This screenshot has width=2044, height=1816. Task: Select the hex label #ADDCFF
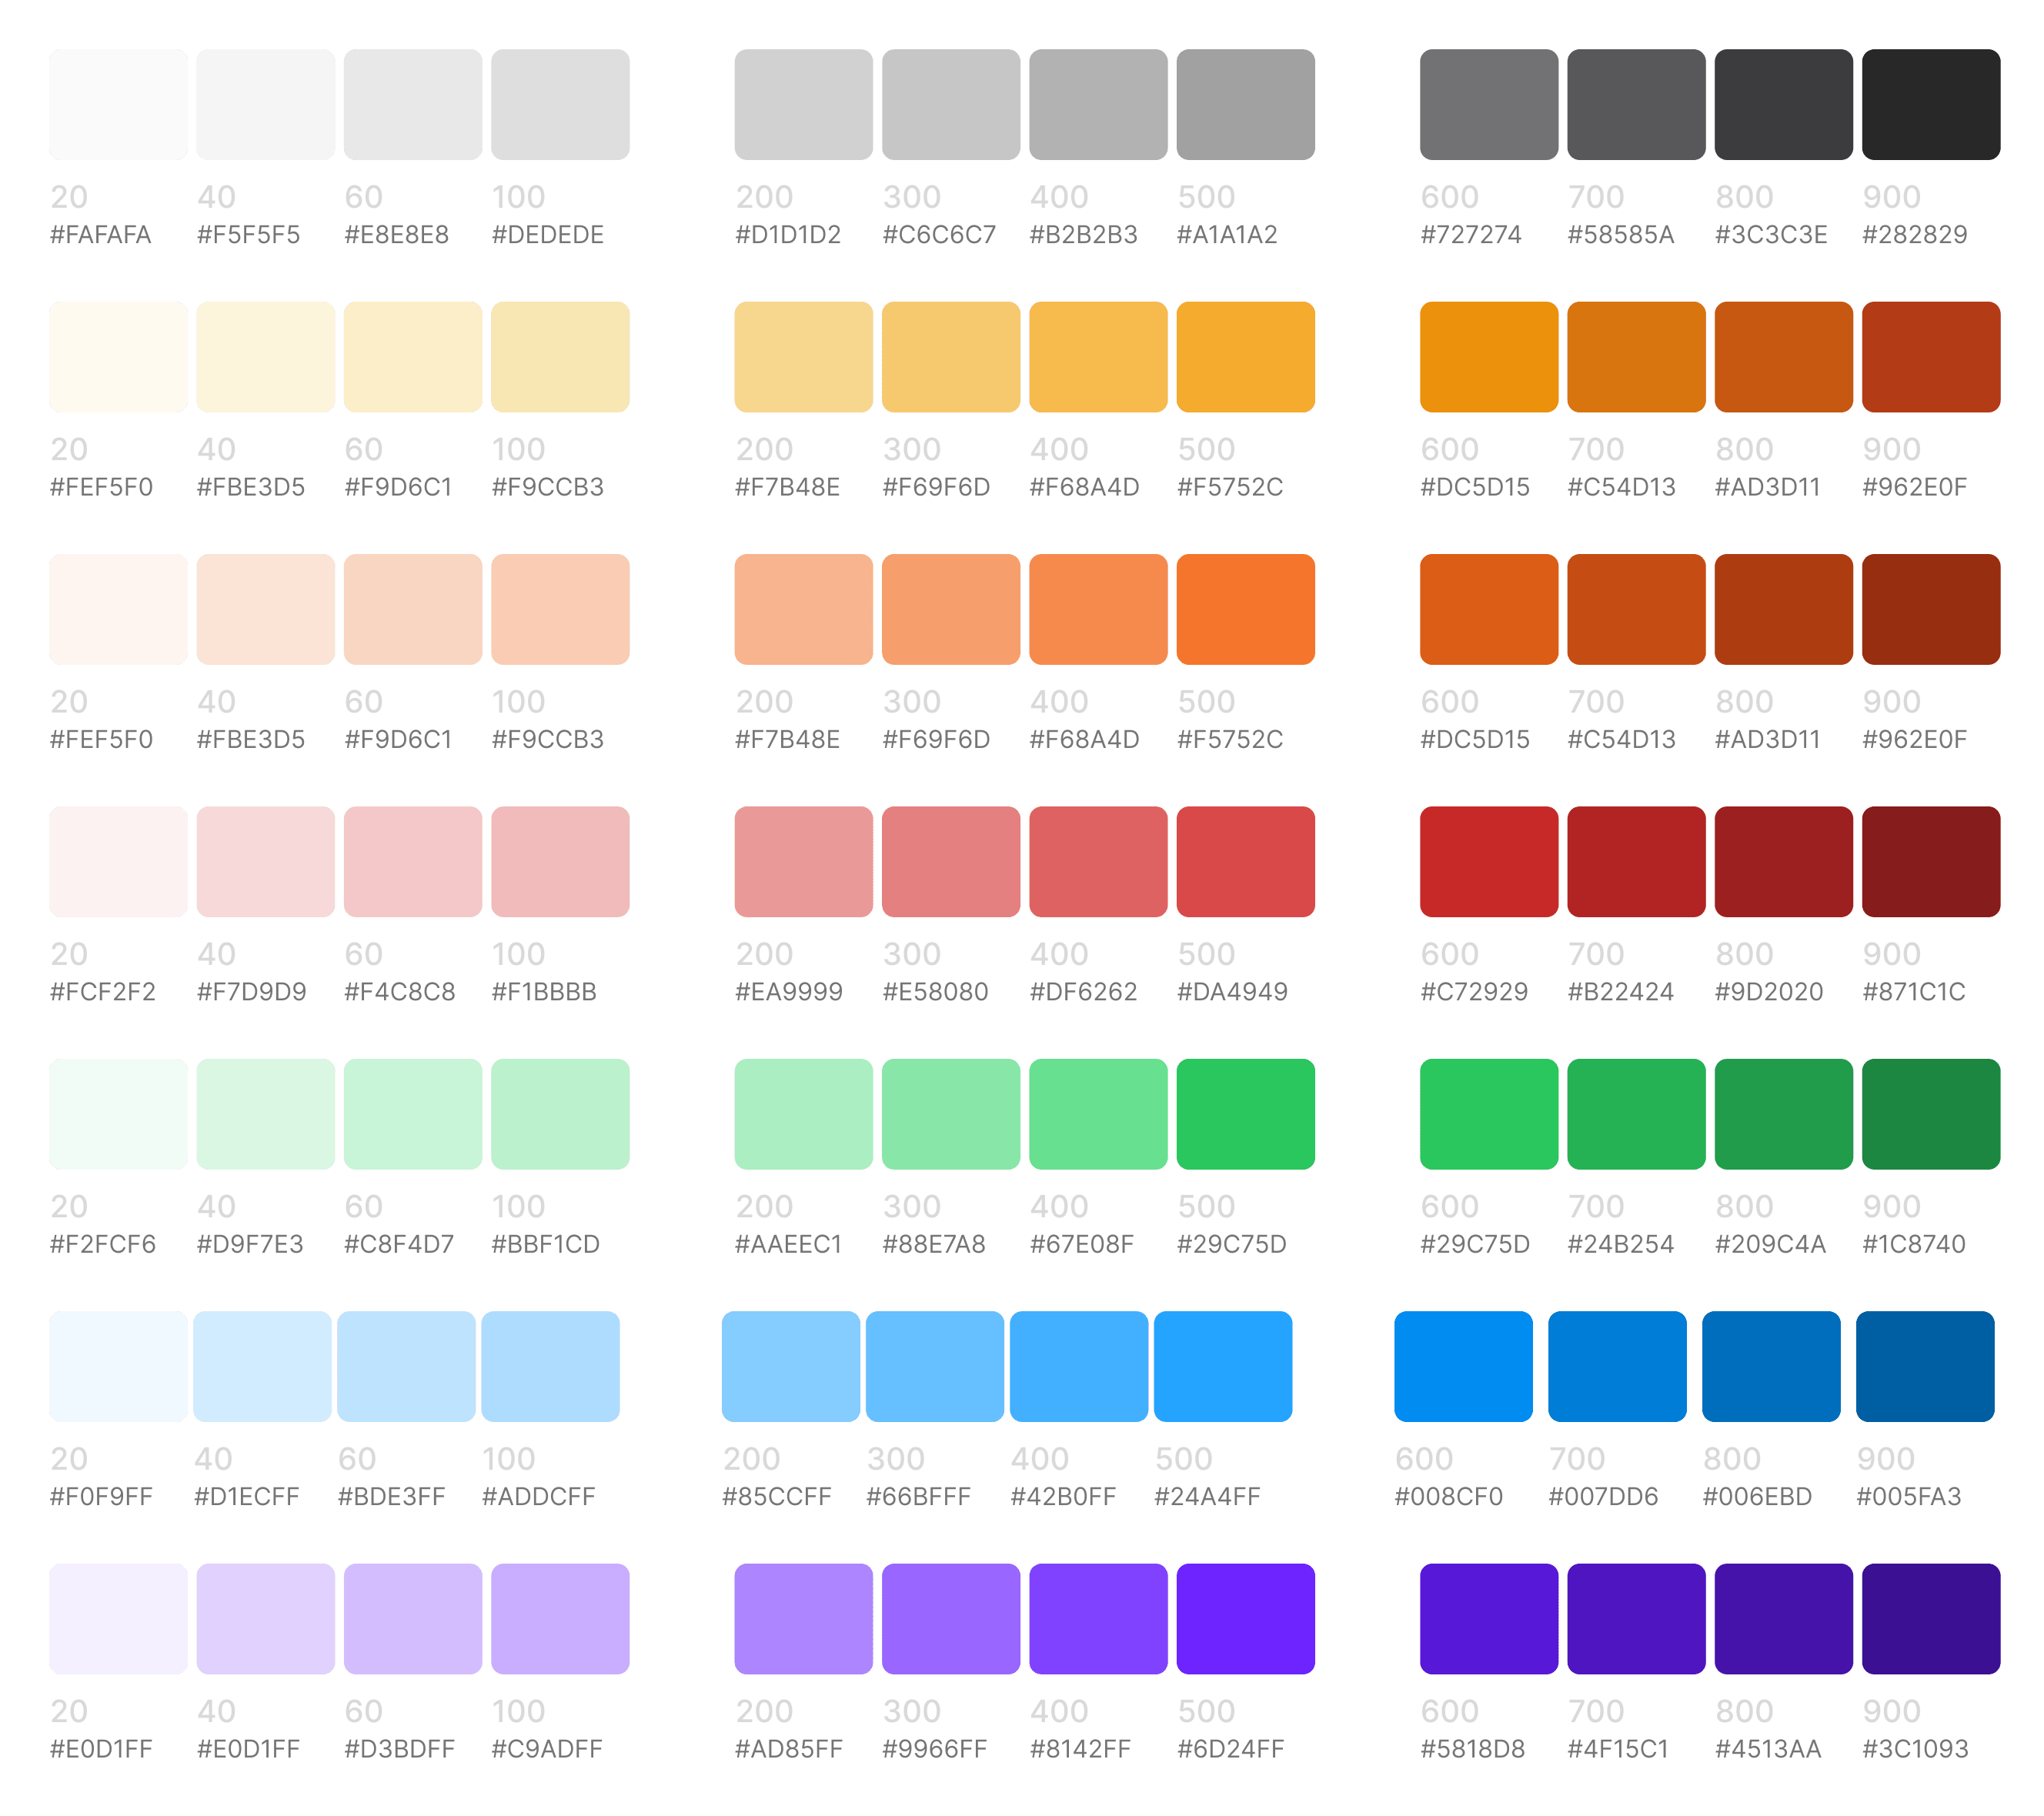point(539,1497)
